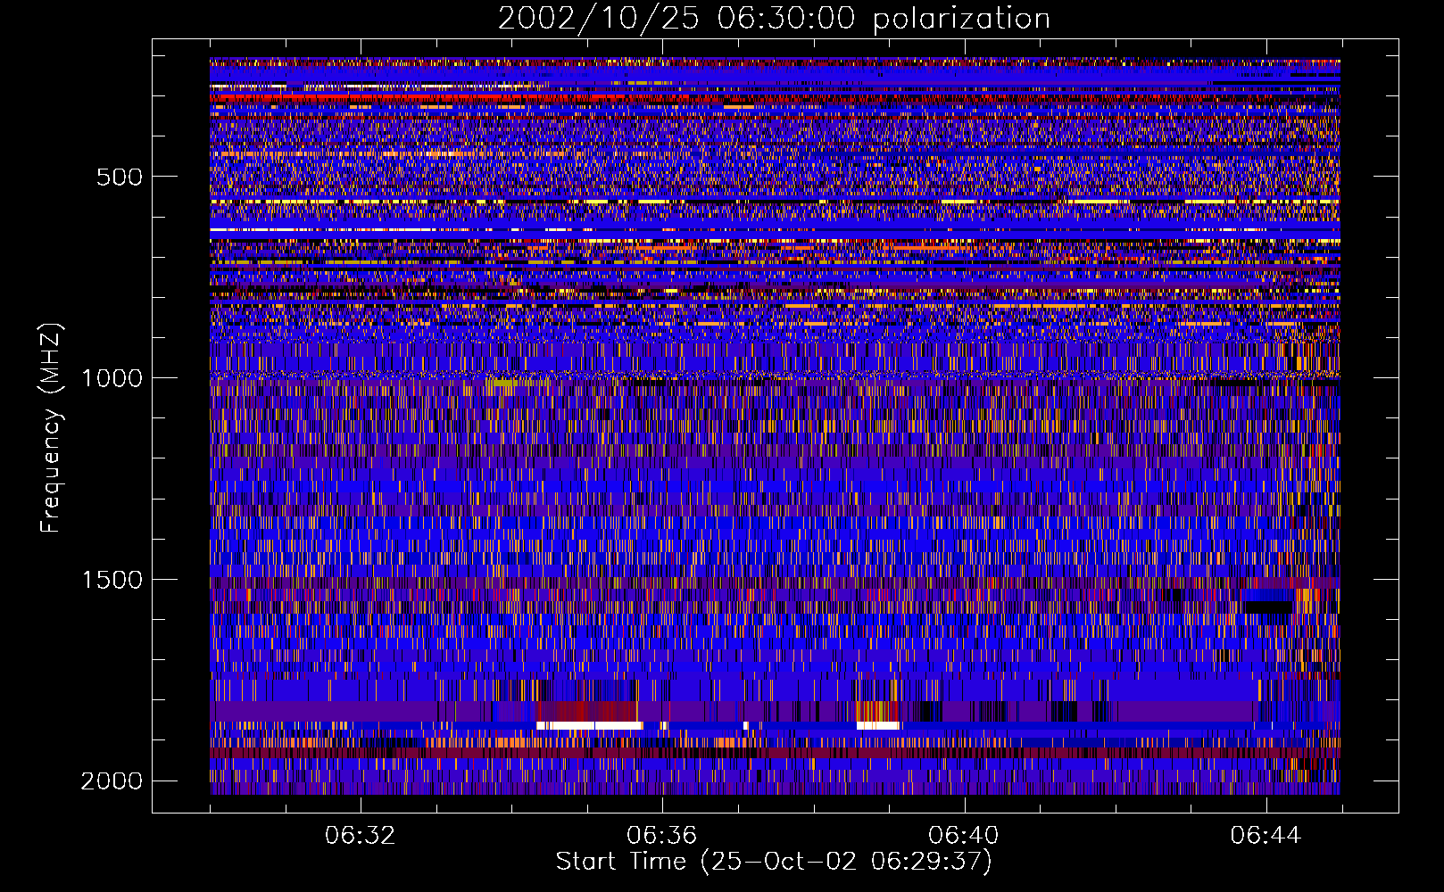Click the 06:32 time tick label
This screenshot has width=1444, height=892.
pyautogui.click(x=360, y=836)
